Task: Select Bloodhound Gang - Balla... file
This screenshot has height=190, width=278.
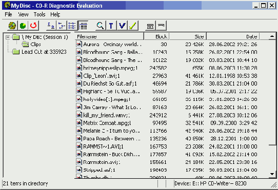Action: [x=113, y=52]
